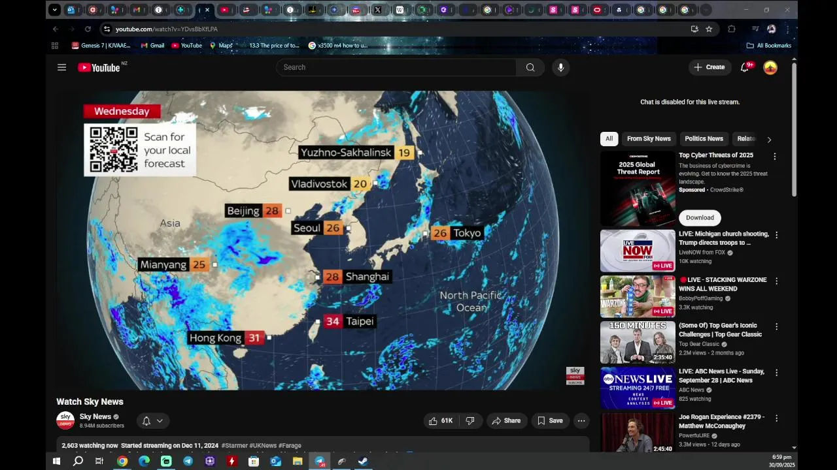Open more actions ellipsis under the video
Screen dimensions: 837x470
581,421
